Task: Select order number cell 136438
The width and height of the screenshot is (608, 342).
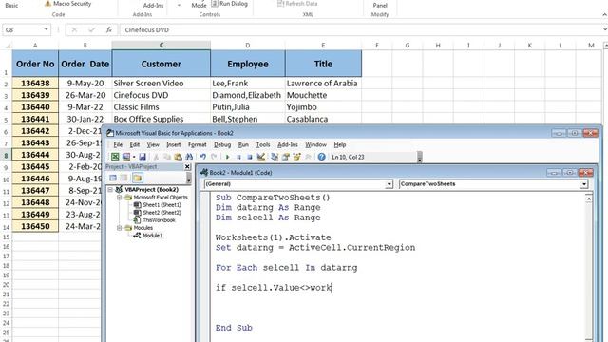Action: (x=35, y=83)
